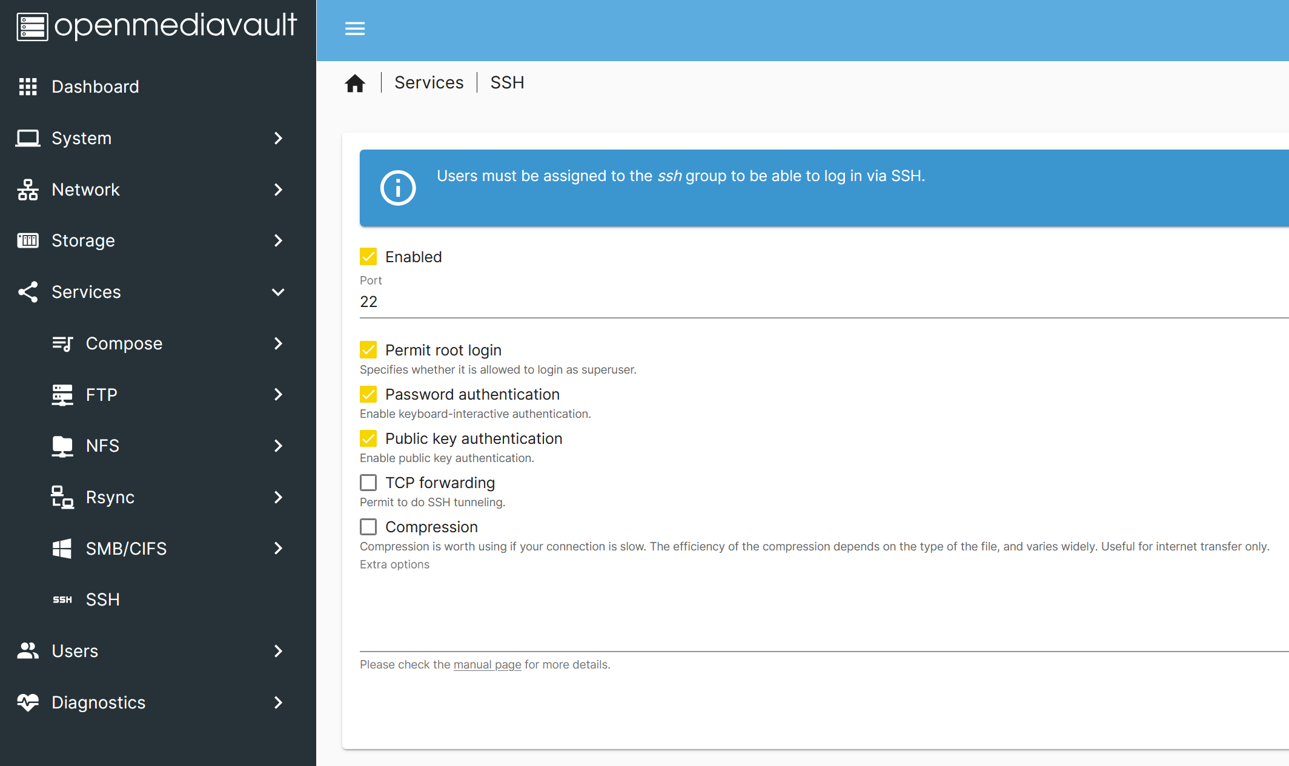Click the NFS label in sidebar
The image size is (1289, 766).
click(103, 446)
